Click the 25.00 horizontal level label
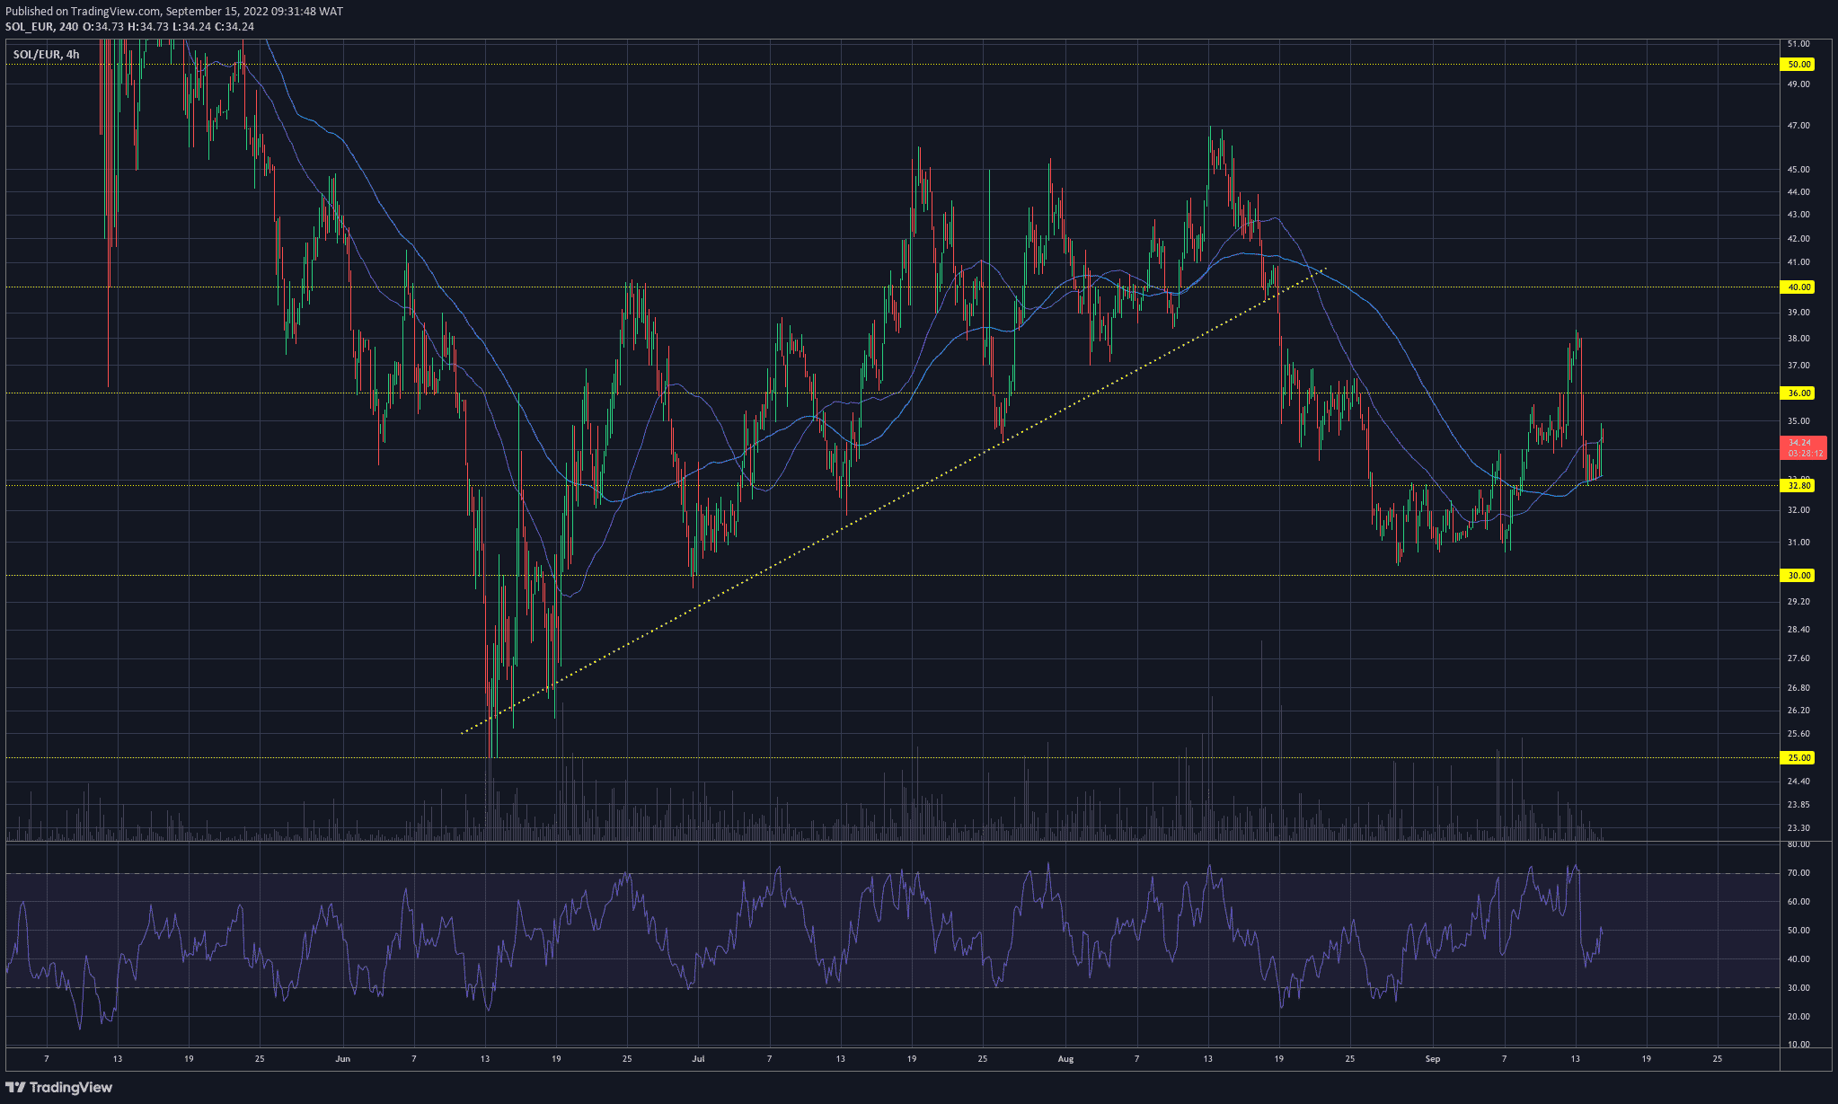The image size is (1838, 1104). (x=1798, y=758)
